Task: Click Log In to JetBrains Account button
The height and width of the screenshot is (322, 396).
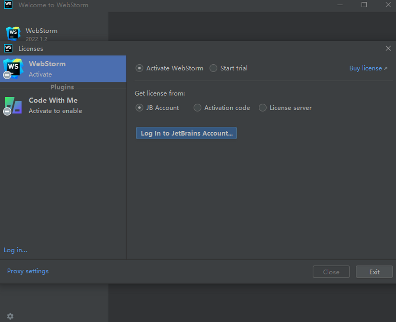Action: coord(186,133)
